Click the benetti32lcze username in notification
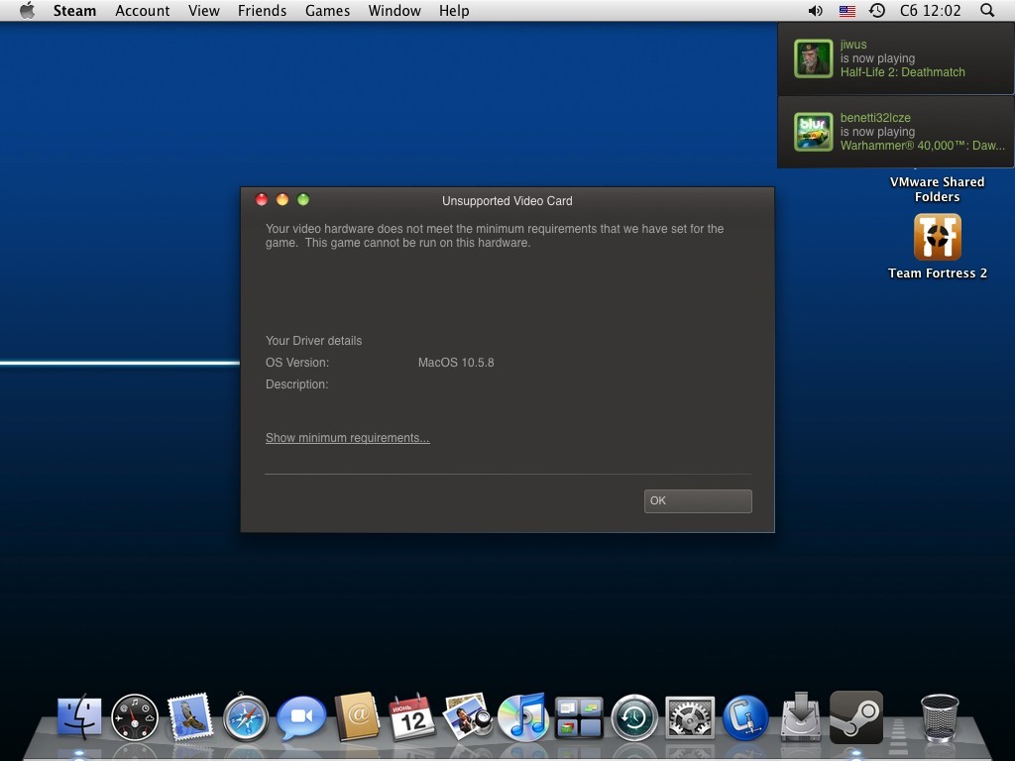This screenshot has height=761, width=1015. (875, 118)
